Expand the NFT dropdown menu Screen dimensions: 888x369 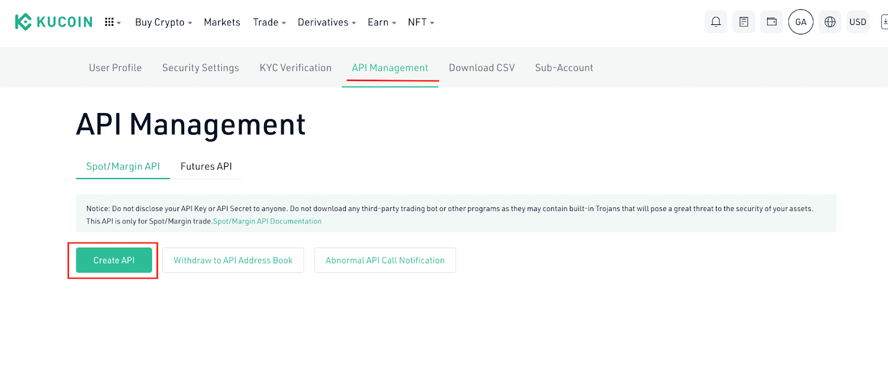tap(421, 22)
